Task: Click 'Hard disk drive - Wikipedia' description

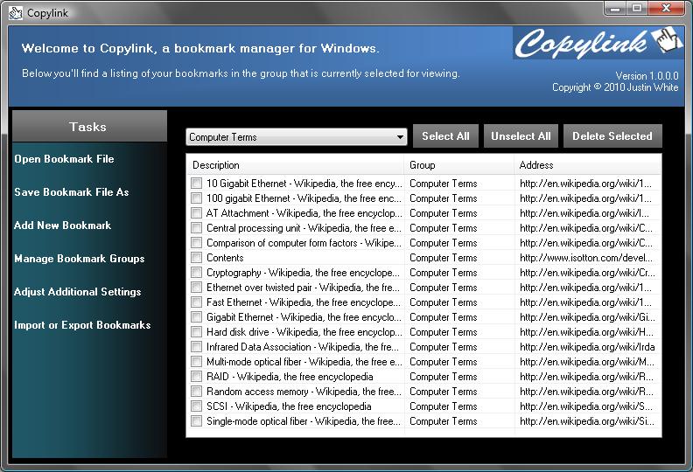Action: point(304,332)
